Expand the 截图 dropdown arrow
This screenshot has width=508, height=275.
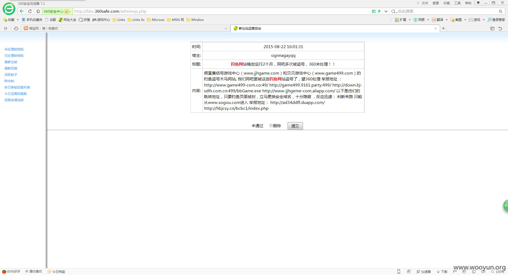click(x=465, y=20)
